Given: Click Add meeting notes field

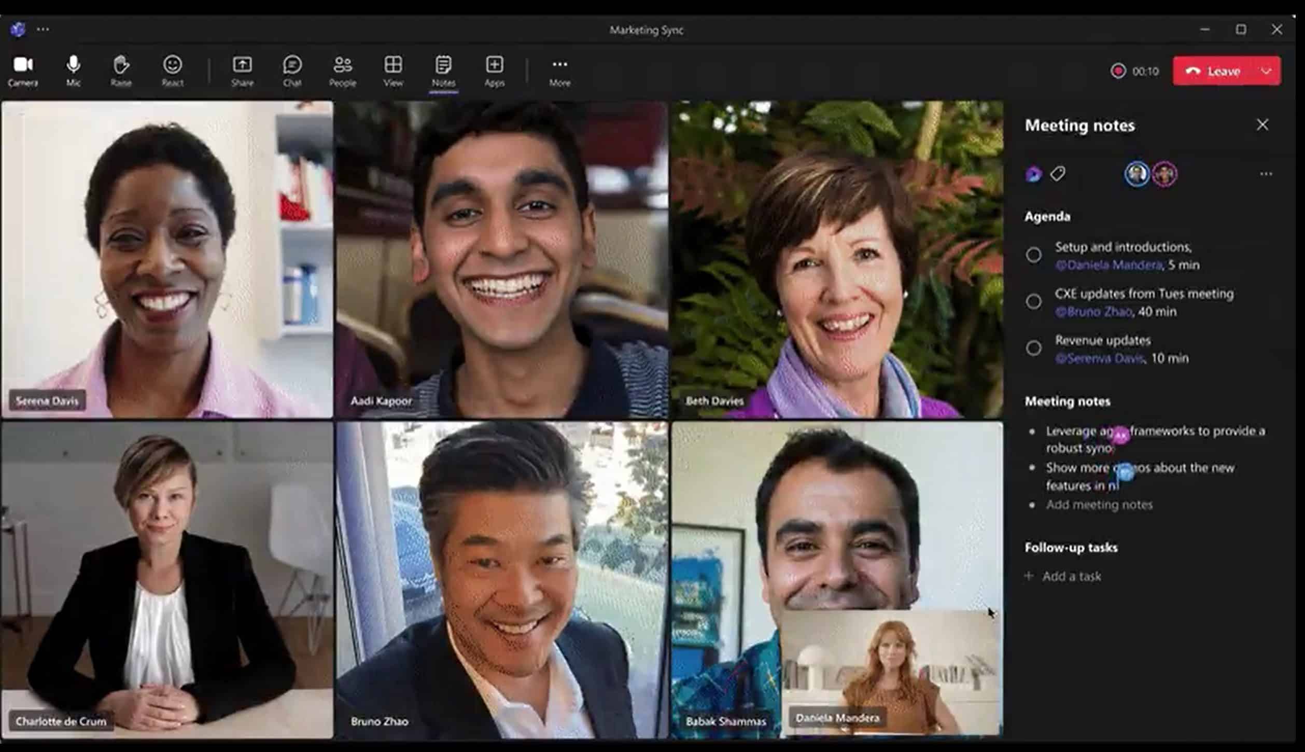Looking at the screenshot, I should [1098, 504].
